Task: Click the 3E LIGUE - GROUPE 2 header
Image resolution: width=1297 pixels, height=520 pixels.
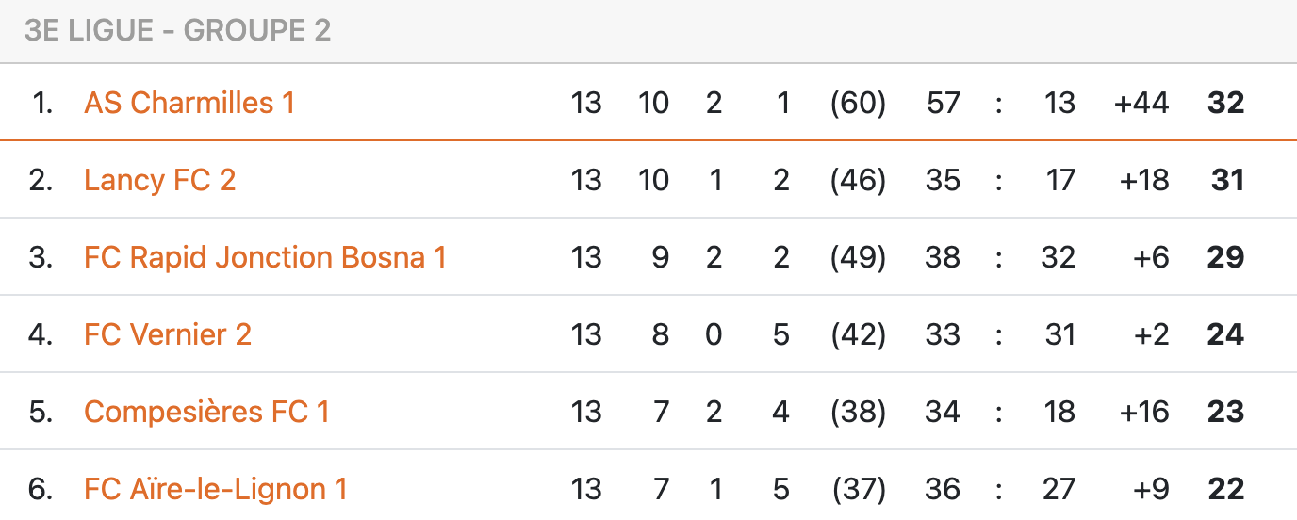Action: point(178,31)
